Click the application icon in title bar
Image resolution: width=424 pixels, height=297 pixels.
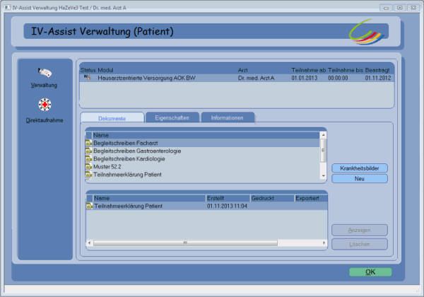click(x=7, y=8)
